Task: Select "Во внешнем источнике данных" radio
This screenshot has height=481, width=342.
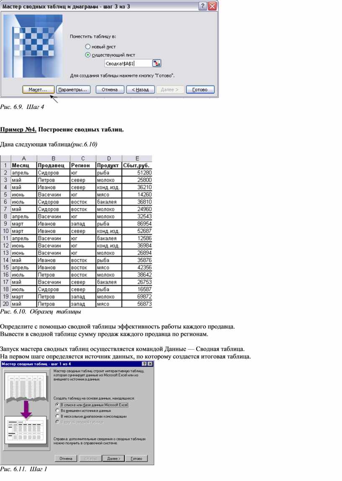Action: pos(57,410)
